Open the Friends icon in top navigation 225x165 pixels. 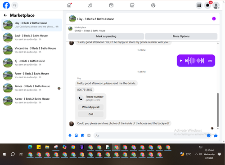coord(90,5)
